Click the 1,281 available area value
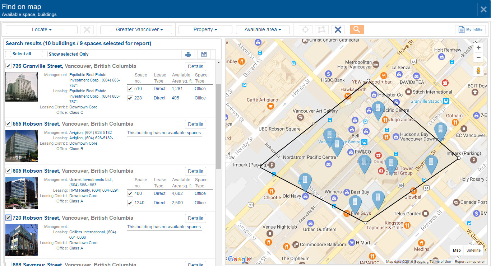This screenshot has width=491, height=266. [x=177, y=89]
